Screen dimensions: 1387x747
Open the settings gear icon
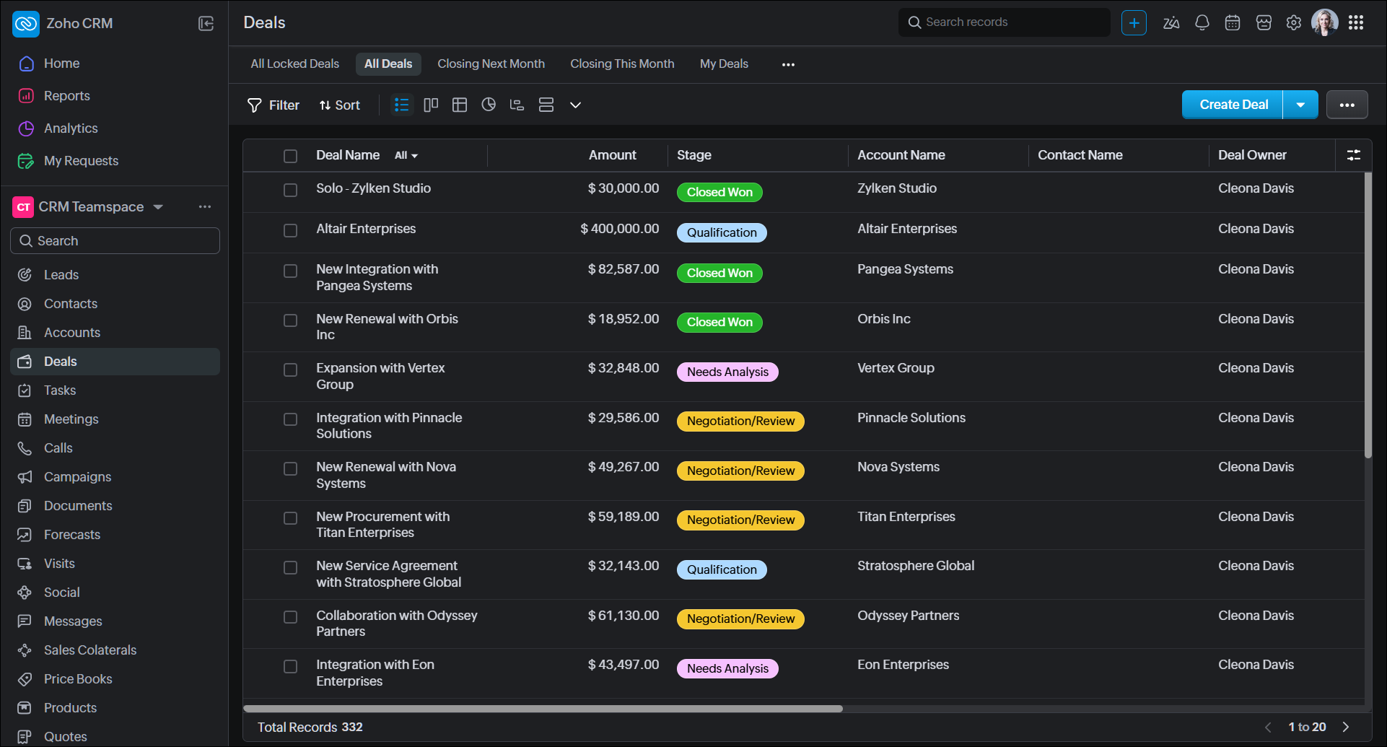click(x=1293, y=23)
